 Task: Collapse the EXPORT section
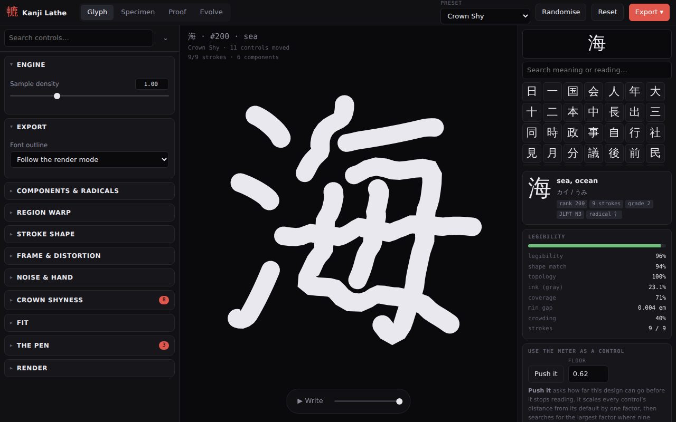[89, 127]
